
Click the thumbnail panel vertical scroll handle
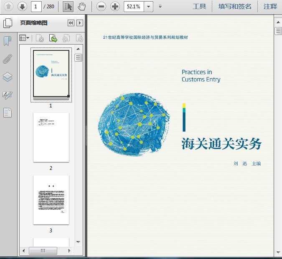click(78, 58)
